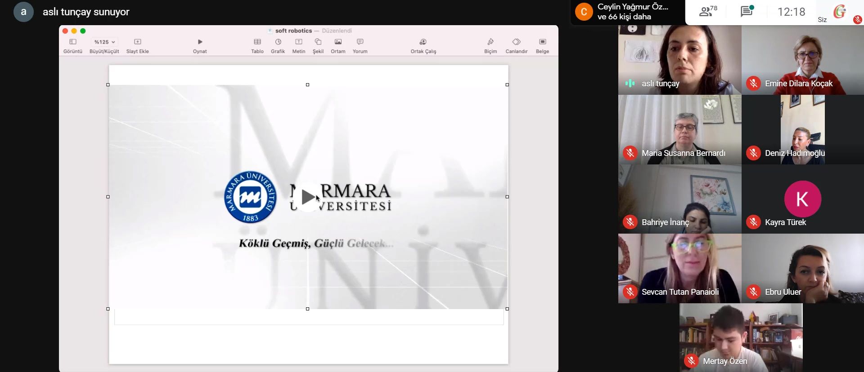Click muted mic icon of Kayra Türek
864x372 pixels.
753,222
